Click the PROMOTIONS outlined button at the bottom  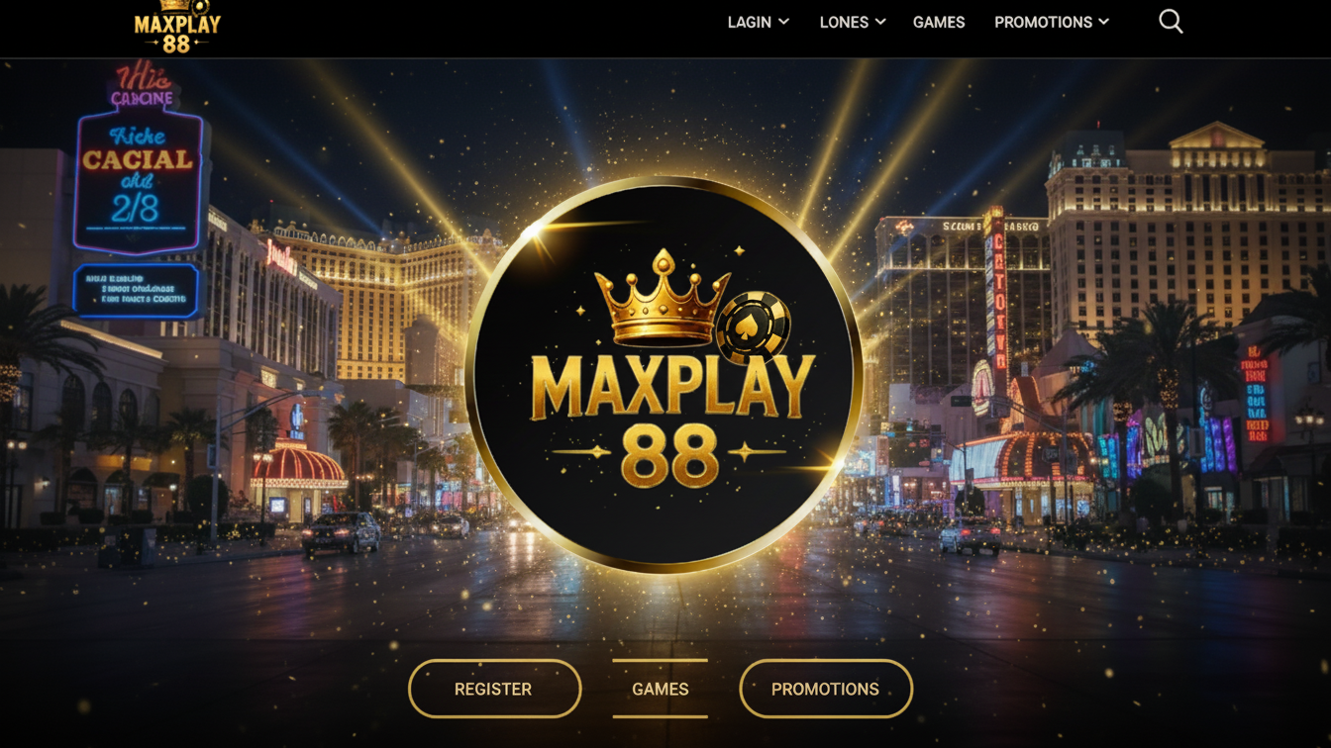(x=826, y=689)
